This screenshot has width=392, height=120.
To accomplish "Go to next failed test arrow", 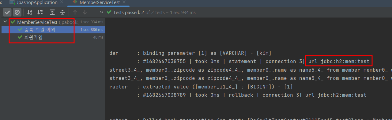I will point(85,12).
